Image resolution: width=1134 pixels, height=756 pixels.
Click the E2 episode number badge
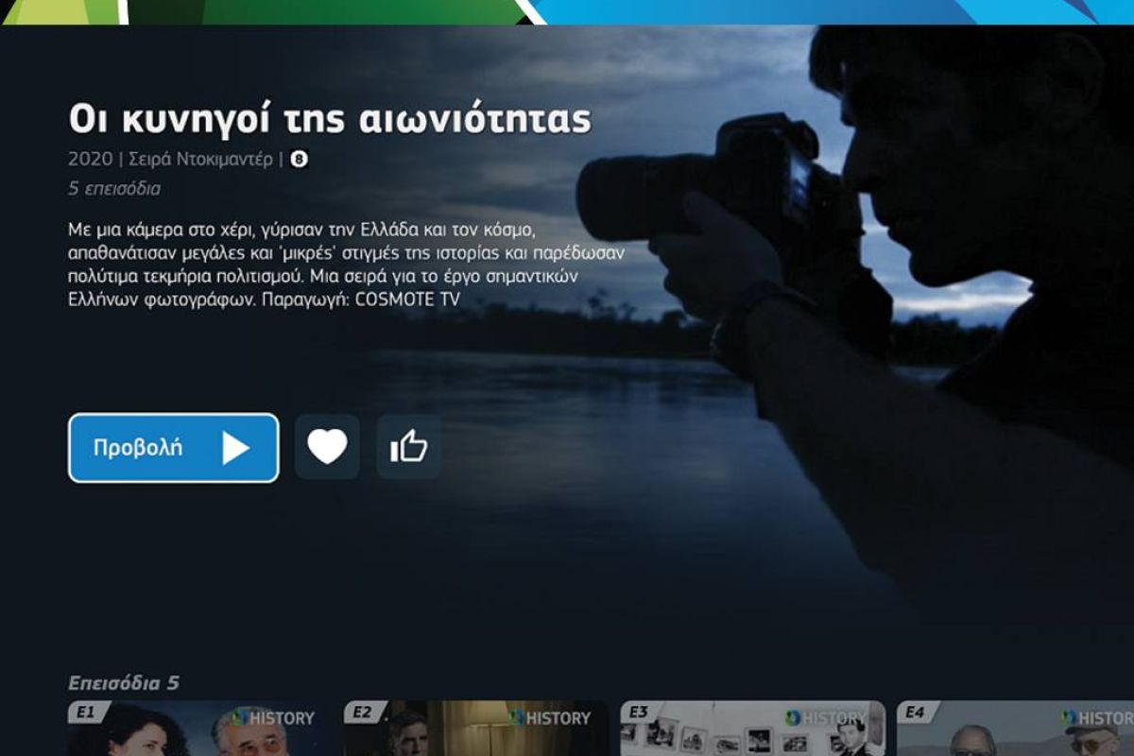point(362,713)
